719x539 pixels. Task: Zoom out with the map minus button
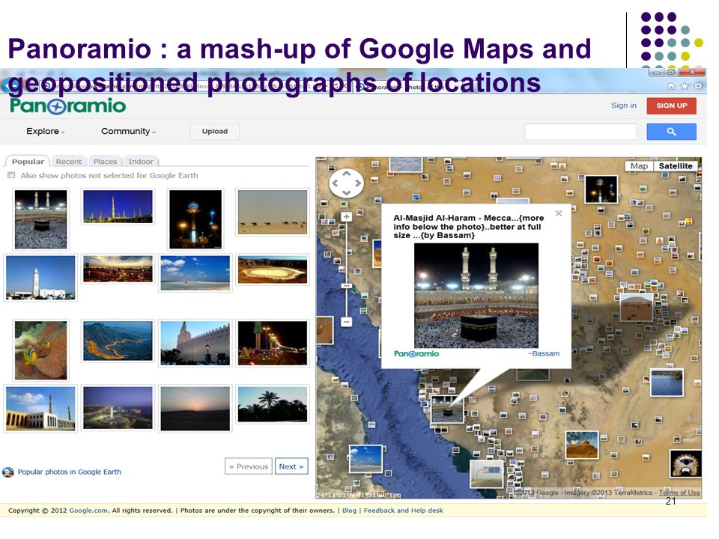(347, 322)
